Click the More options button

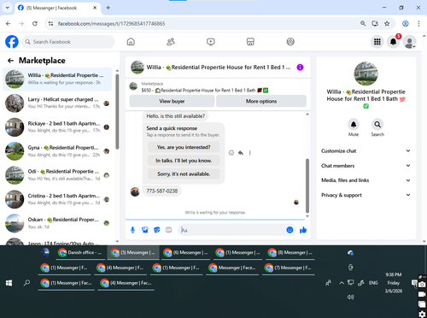261,101
